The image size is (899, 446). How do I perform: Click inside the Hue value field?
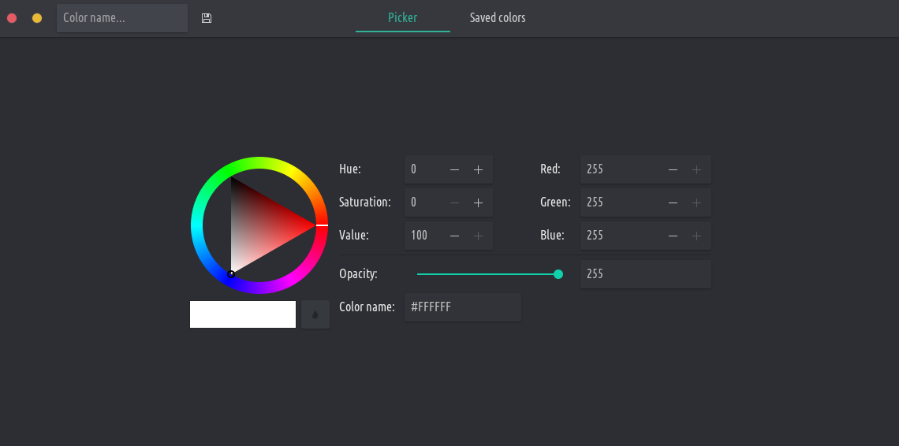(x=423, y=169)
